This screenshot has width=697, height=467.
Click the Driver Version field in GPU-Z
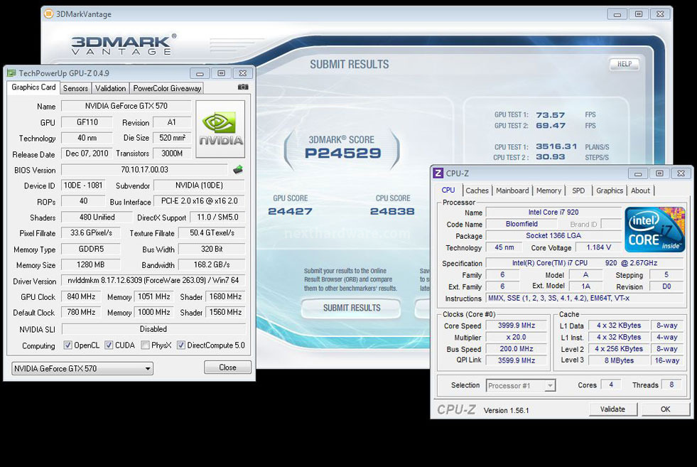pos(153,281)
